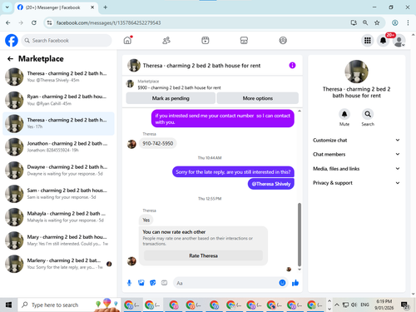This screenshot has height=312, width=416.
Task: Open the Facebook menu grid icon
Action: coord(368,41)
